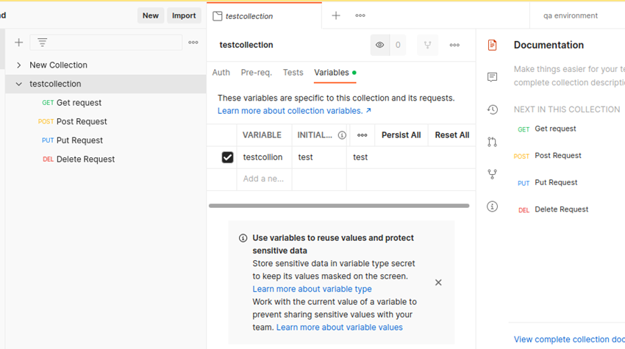Open the Comments icon in right sidebar
This screenshot has width=625, height=349.
[493, 77]
